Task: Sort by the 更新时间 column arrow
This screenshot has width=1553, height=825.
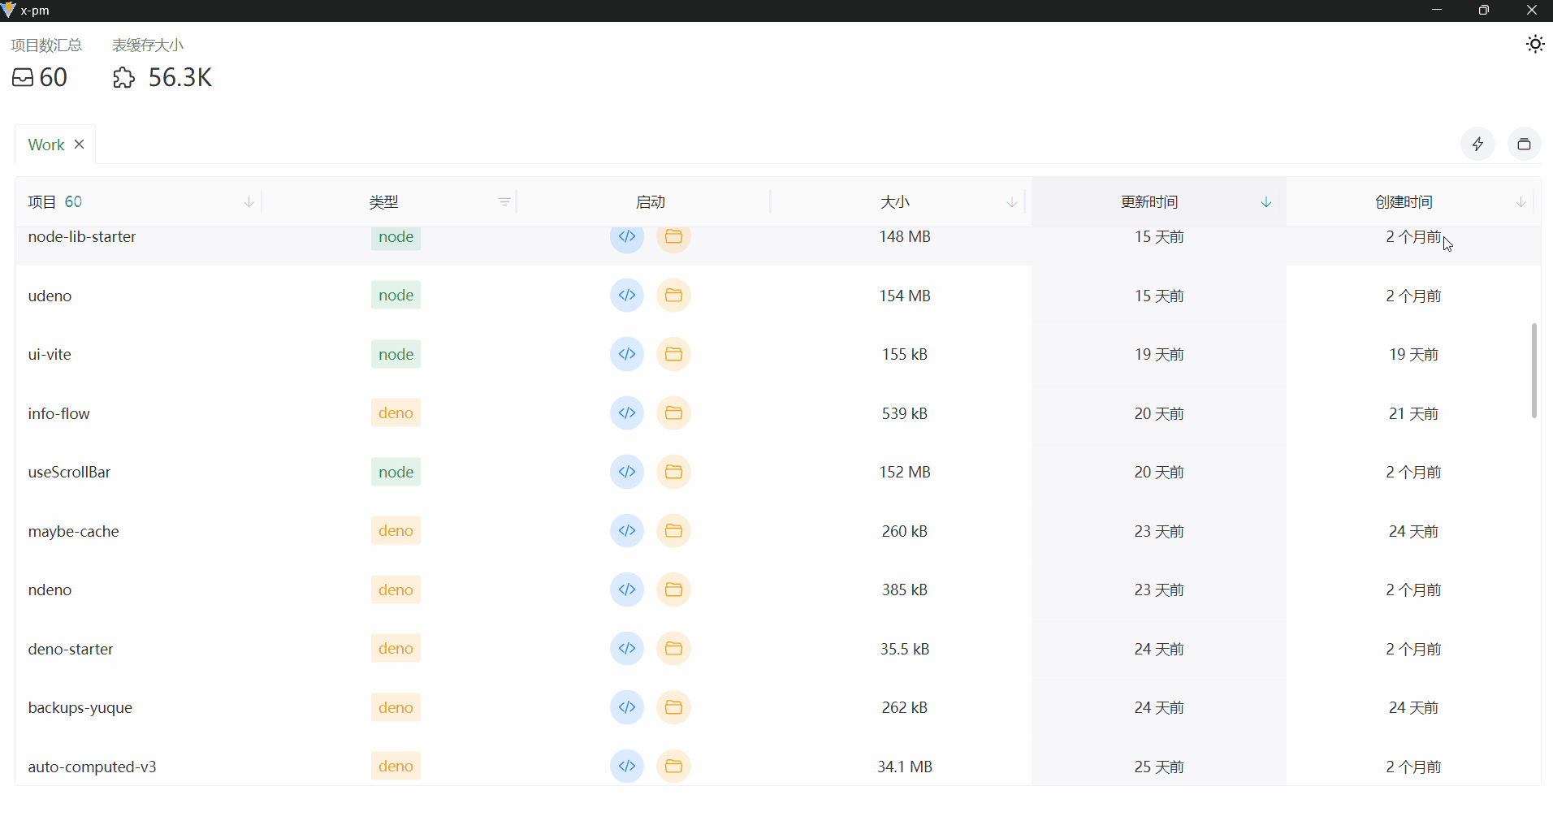Action: pyautogui.click(x=1265, y=202)
